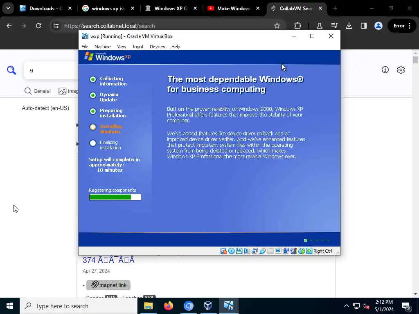The height and width of the screenshot is (314, 419).
Task: Click the network adapters status icon in VirtualBox
Action: 255,251
